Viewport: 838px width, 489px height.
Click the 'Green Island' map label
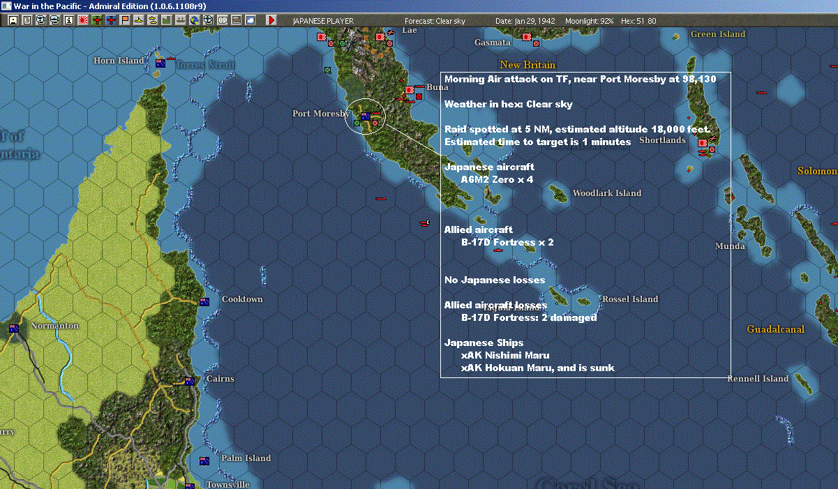click(718, 34)
